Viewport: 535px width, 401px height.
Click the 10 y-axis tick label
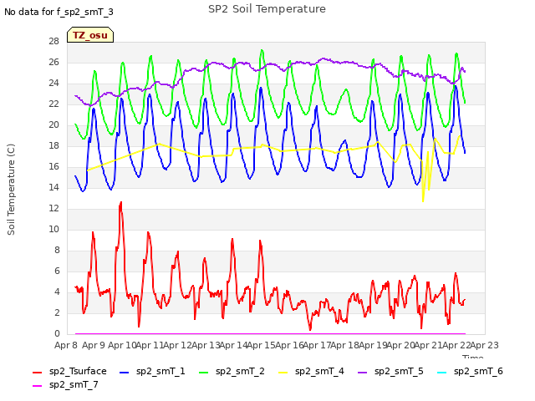coord(53,229)
